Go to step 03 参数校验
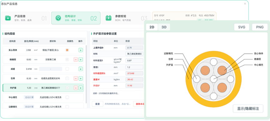The height and width of the screenshot is (121, 270). [x=126, y=18]
